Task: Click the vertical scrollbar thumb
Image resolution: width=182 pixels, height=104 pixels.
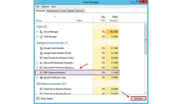Action: (x=146, y=40)
